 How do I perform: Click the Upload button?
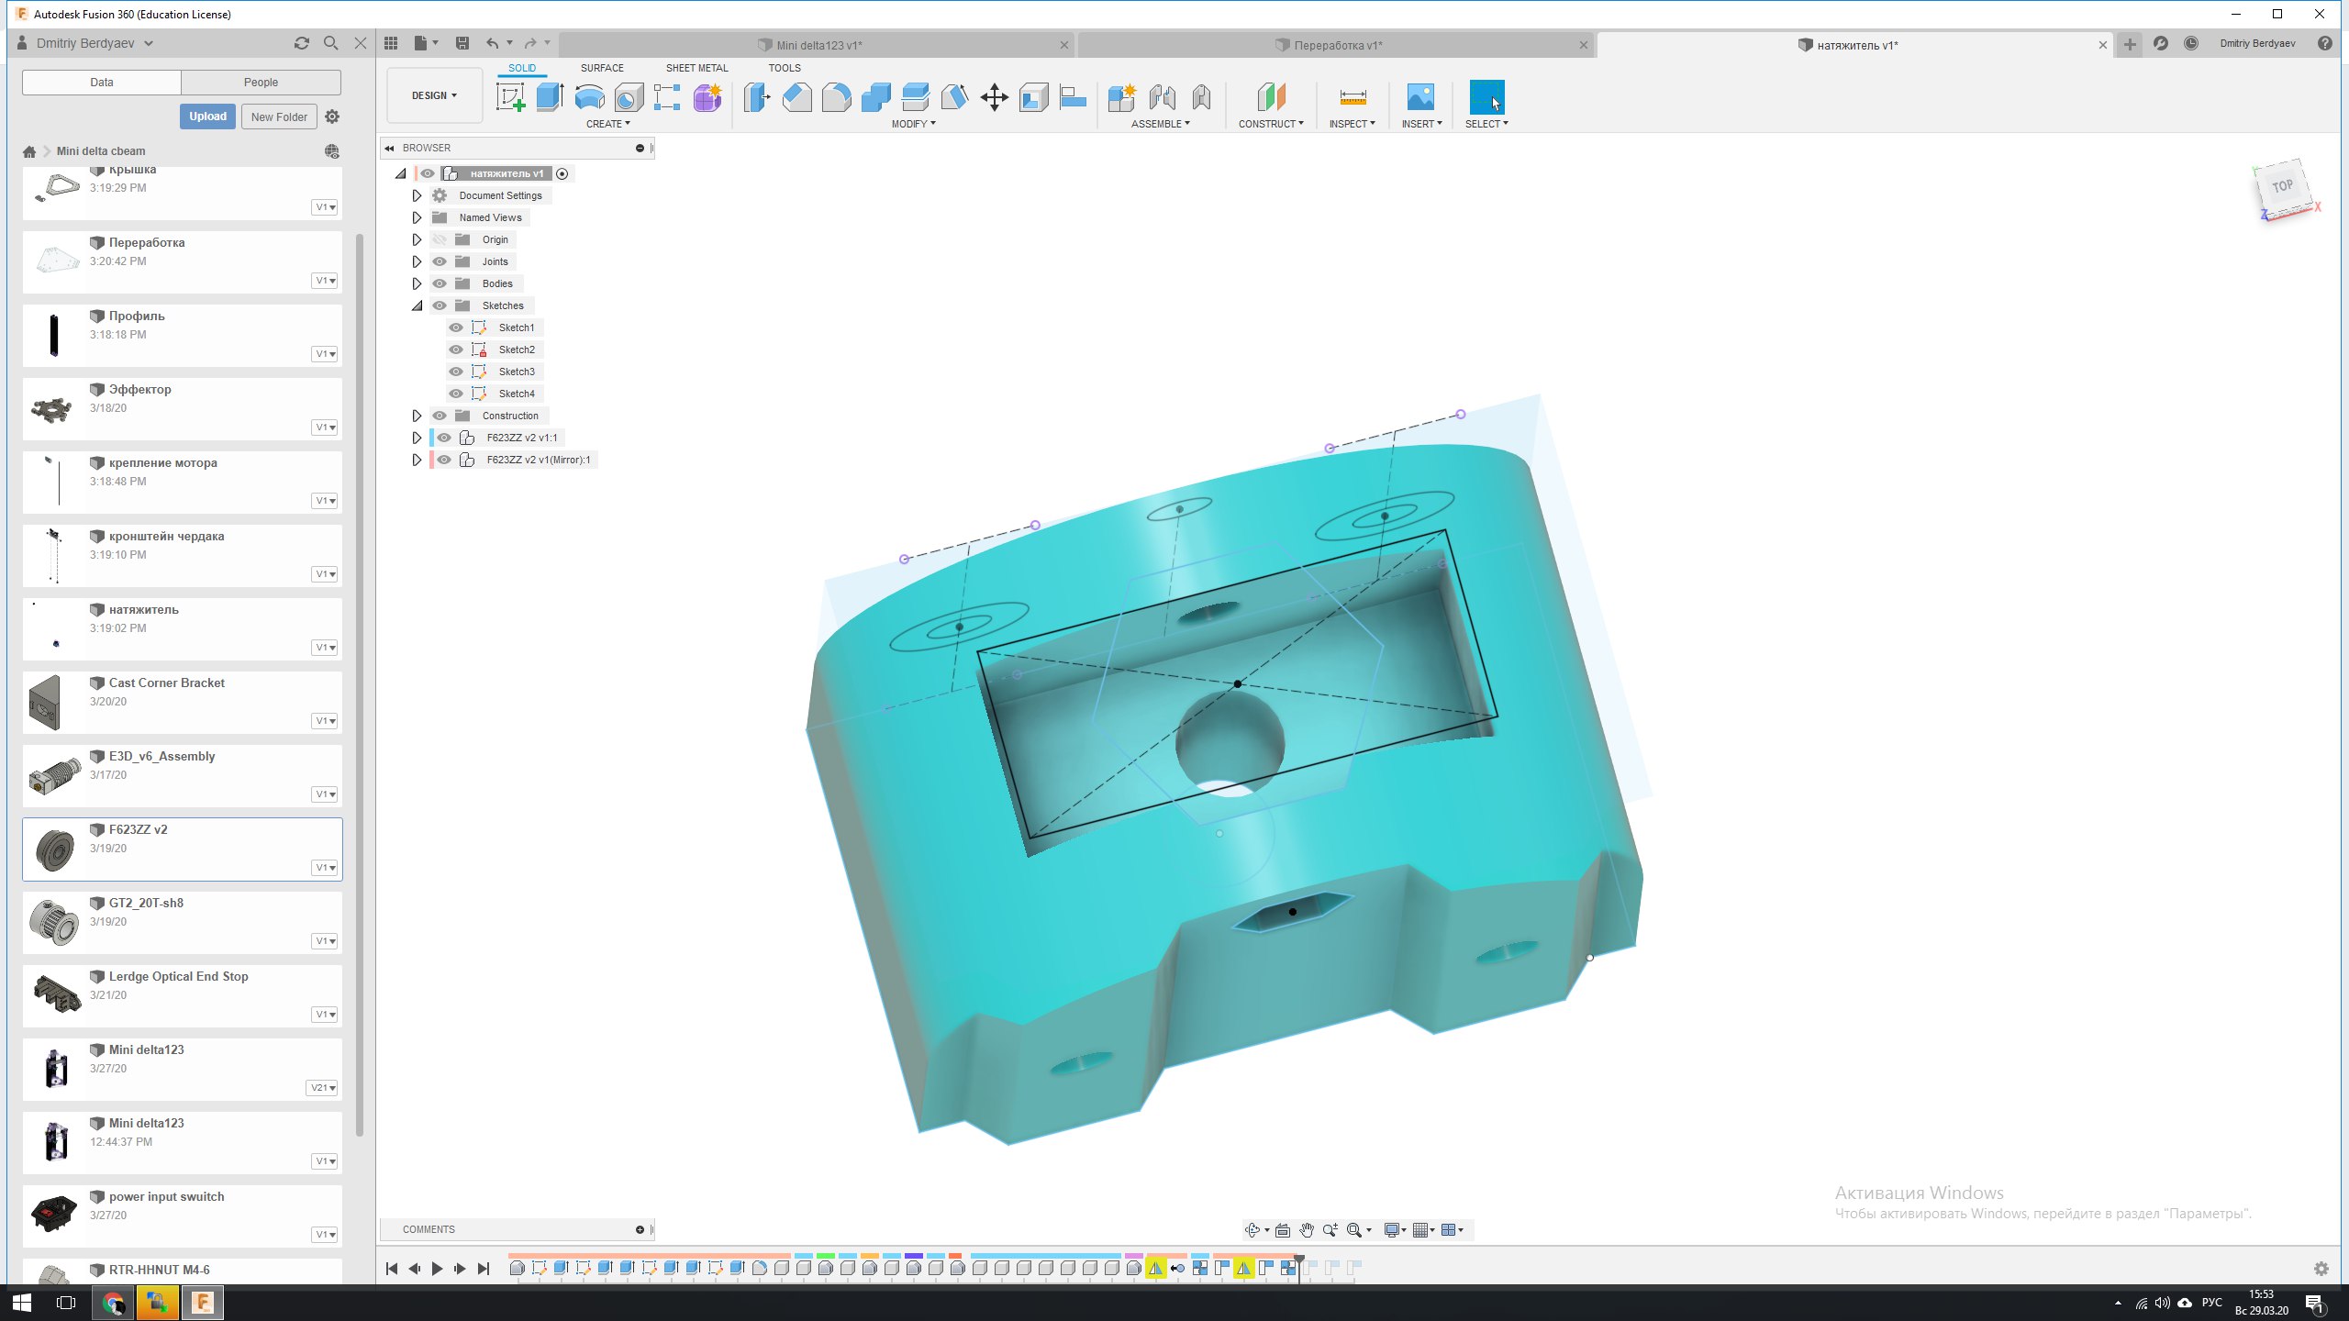(207, 117)
